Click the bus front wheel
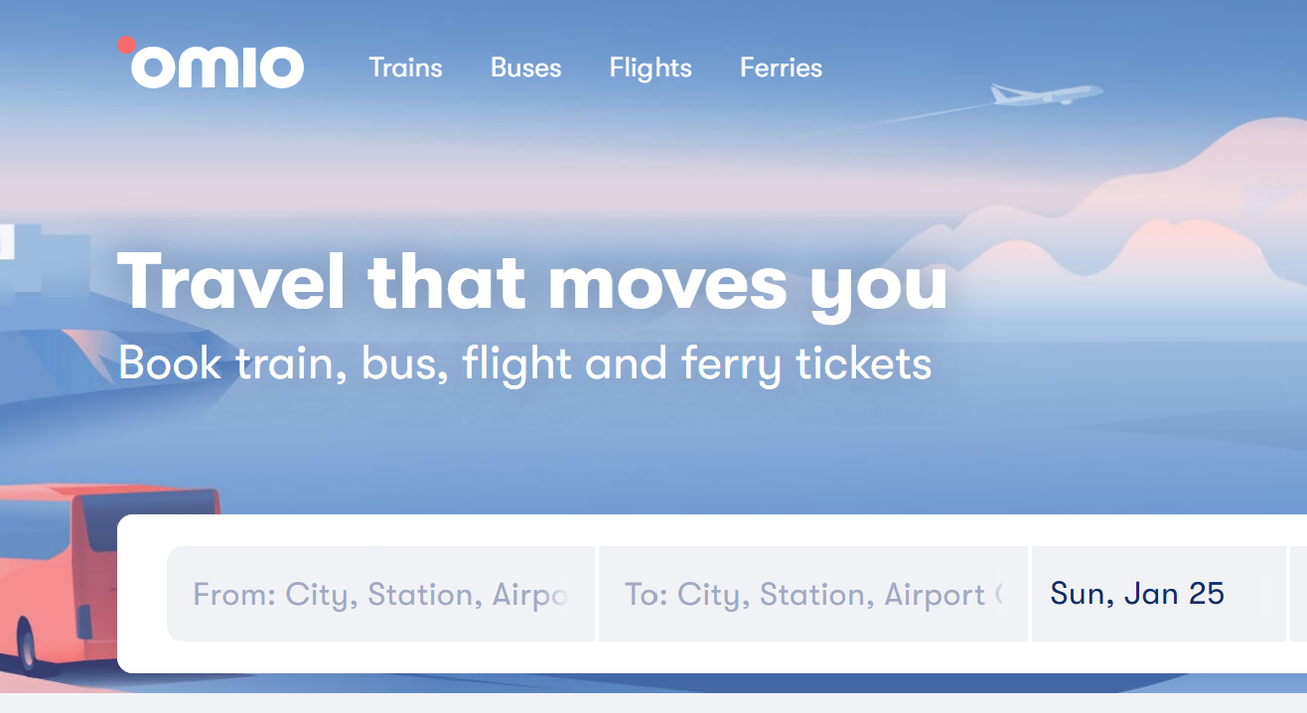The image size is (1307, 713). pos(22,646)
